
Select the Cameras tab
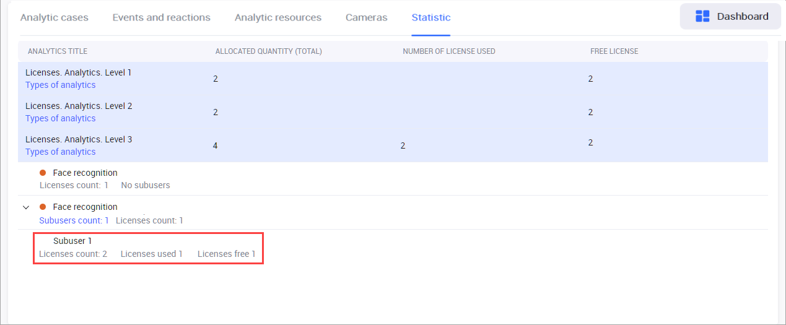(366, 17)
